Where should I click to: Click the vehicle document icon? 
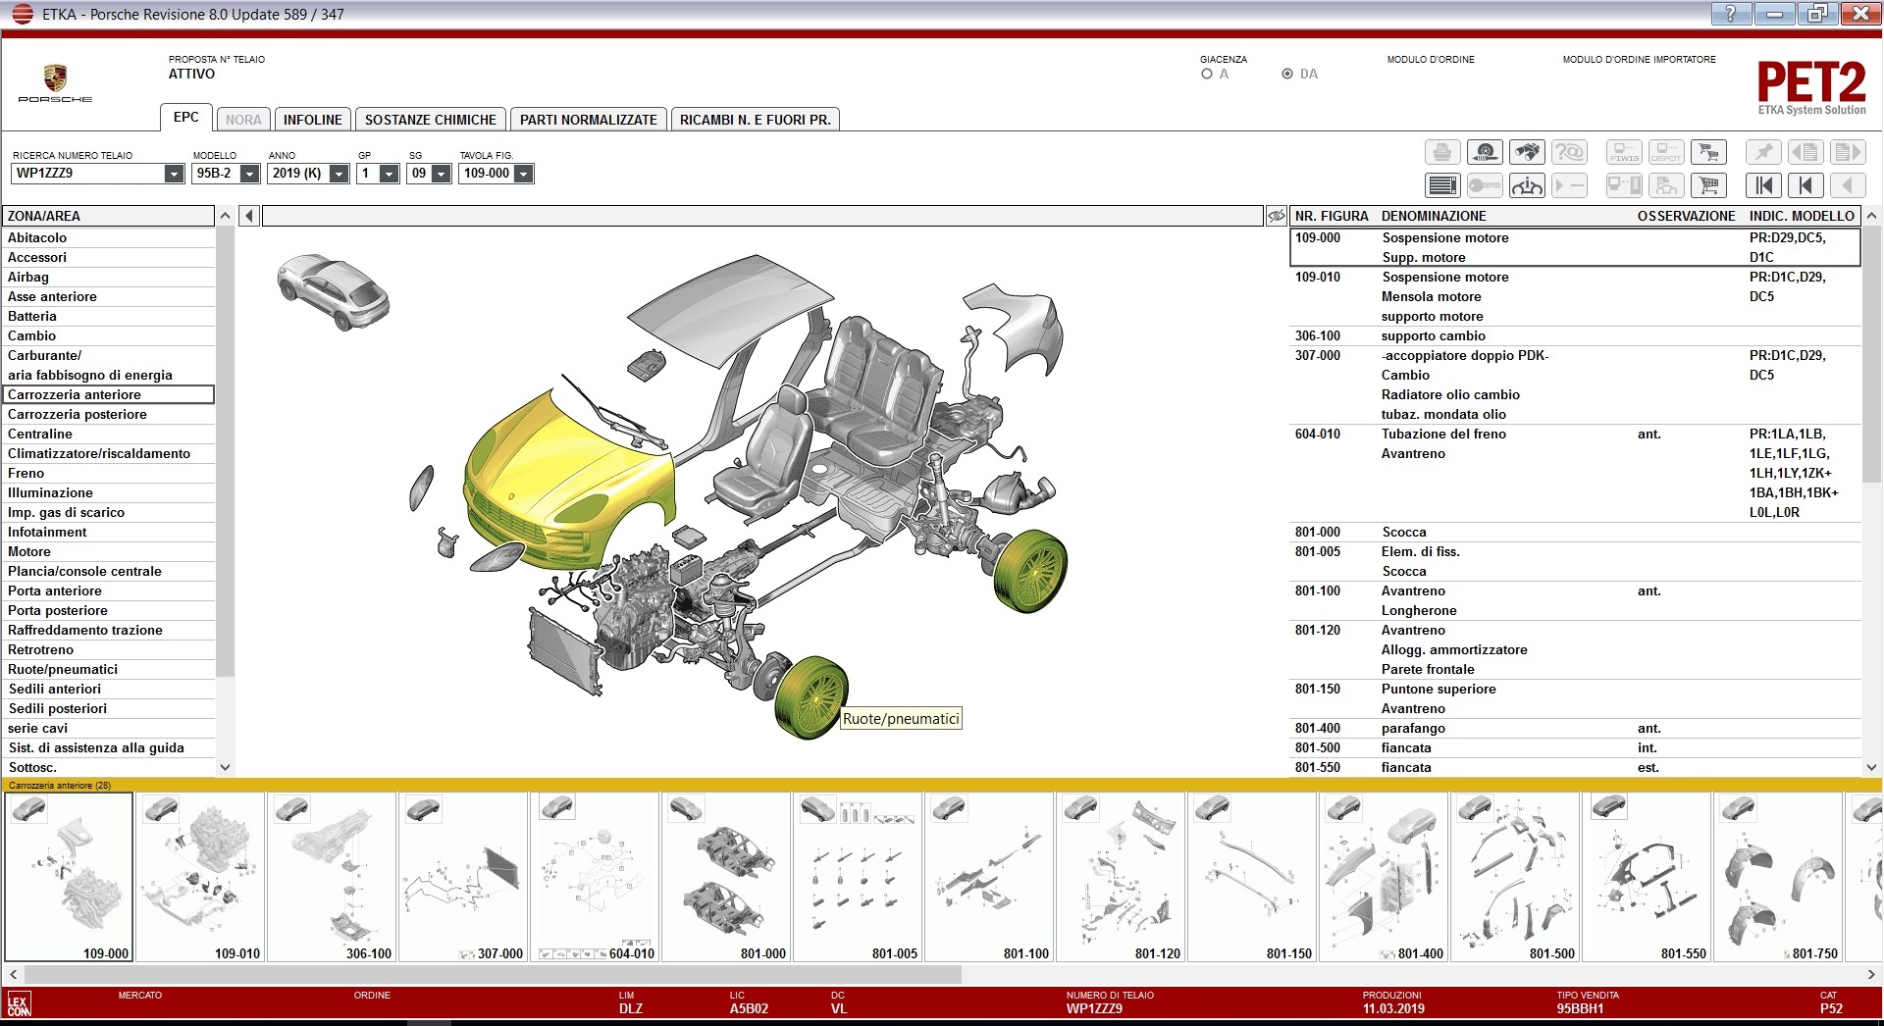(1666, 185)
